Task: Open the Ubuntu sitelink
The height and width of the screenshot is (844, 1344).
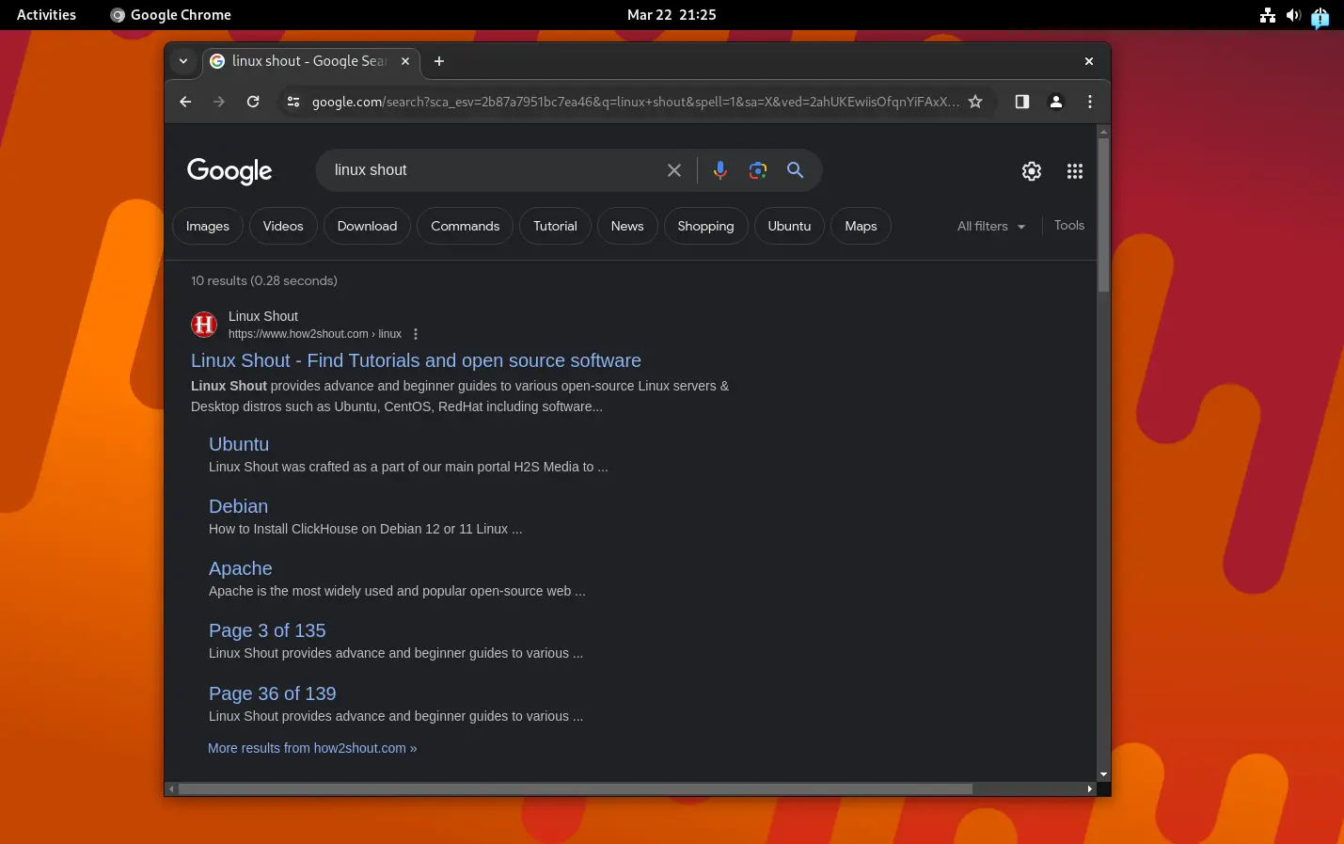Action: pyautogui.click(x=239, y=444)
